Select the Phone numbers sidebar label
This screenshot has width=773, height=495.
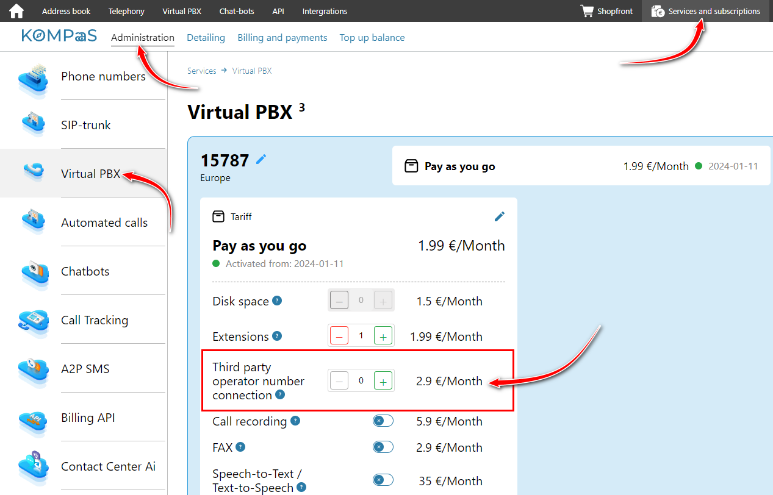click(x=103, y=76)
